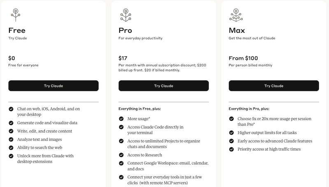Click the checkmark next to More usage
This screenshot has width=329, height=187.
click(121, 119)
